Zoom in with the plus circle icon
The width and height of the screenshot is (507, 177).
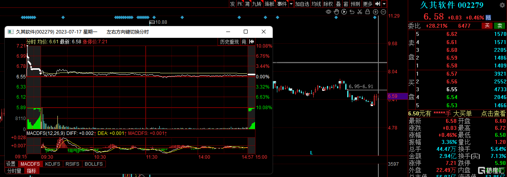[375, 12]
